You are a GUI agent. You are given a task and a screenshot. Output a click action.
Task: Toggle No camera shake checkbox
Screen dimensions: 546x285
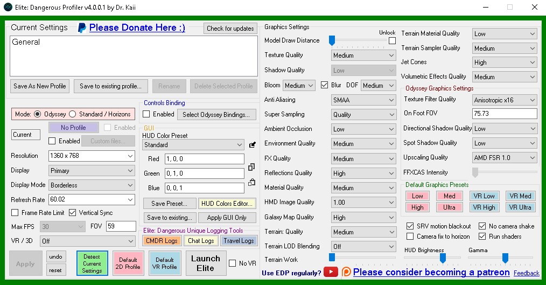(482, 226)
